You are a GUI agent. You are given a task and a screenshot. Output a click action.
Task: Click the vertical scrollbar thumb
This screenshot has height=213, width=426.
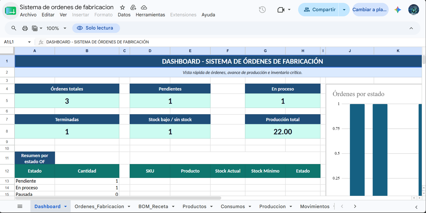point(424,60)
